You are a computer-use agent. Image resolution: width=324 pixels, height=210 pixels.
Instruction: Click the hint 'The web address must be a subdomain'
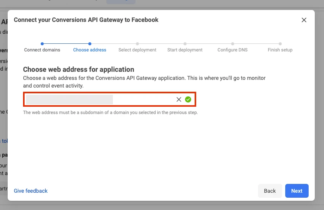click(x=110, y=112)
